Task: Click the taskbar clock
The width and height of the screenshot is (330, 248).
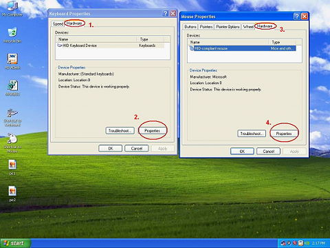Action: [x=318, y=243]
